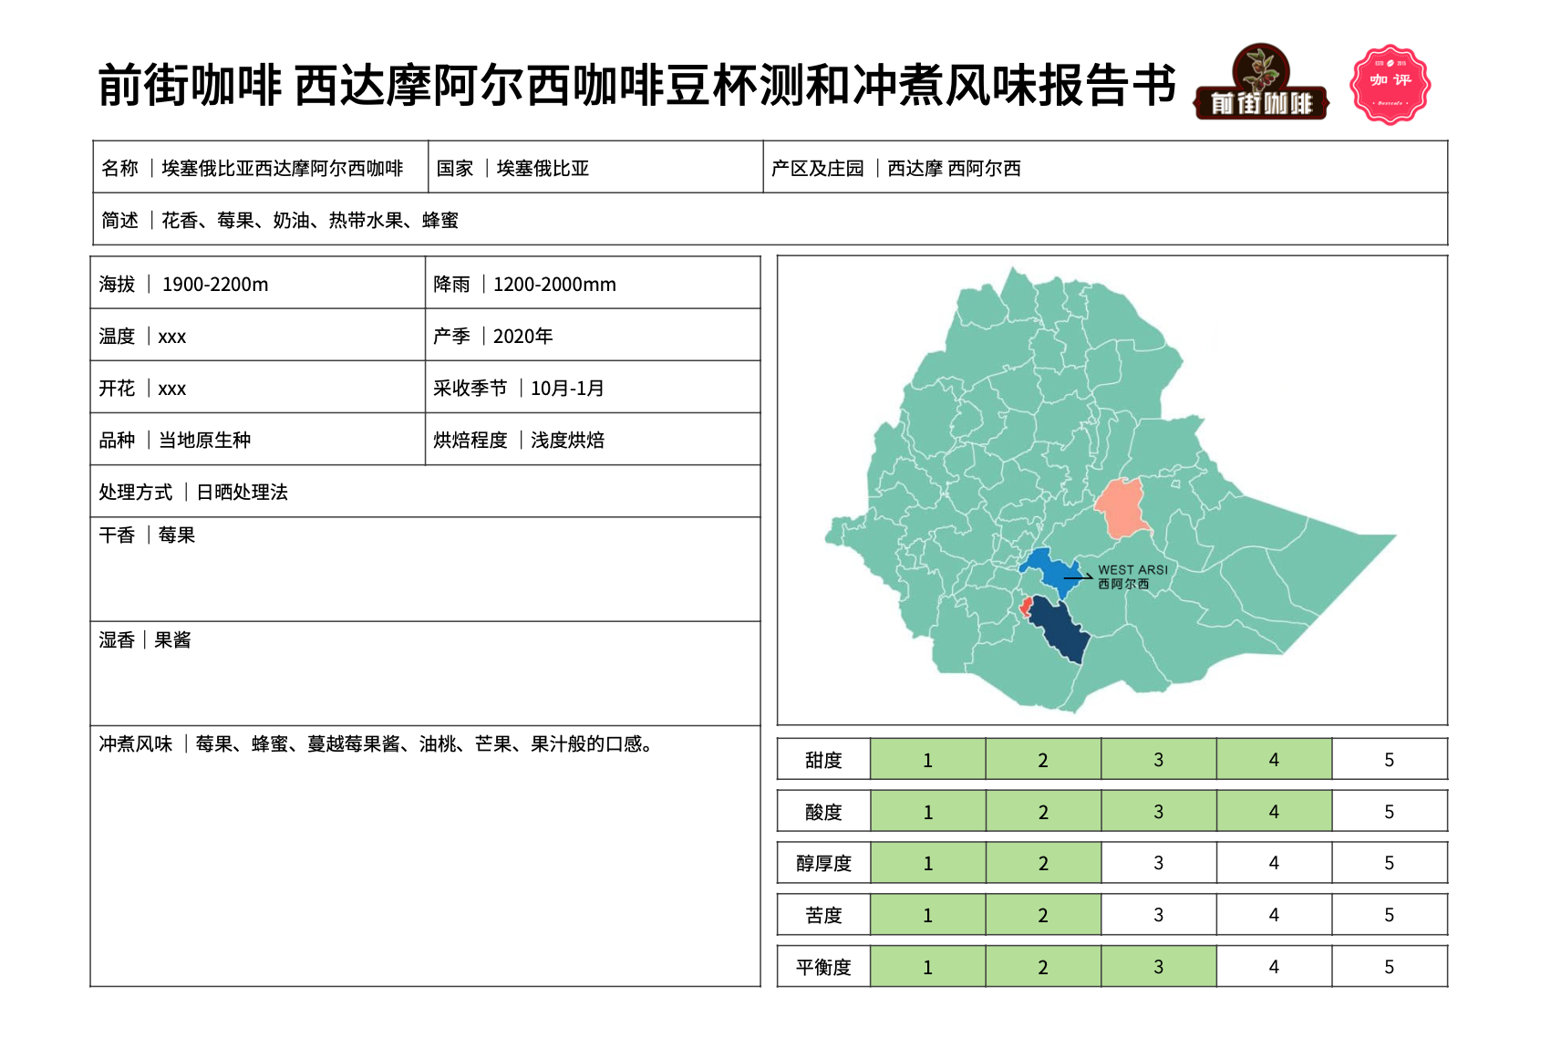
Task: Click the 平衡度 row label
Action: (x=823, y=967)
